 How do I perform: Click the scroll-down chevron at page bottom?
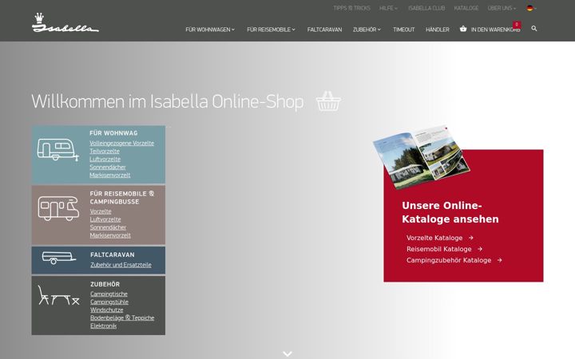[287, 353]
